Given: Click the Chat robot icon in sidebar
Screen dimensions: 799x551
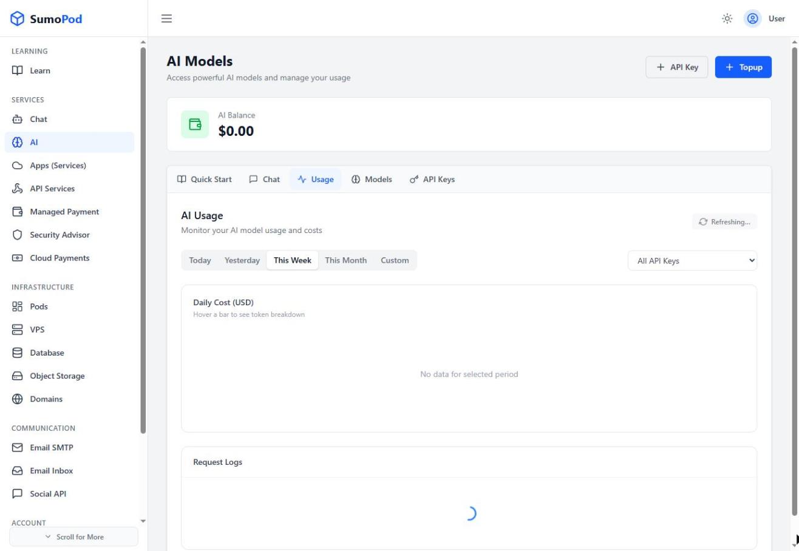Looking at the screenshot, I should [18, 120].
